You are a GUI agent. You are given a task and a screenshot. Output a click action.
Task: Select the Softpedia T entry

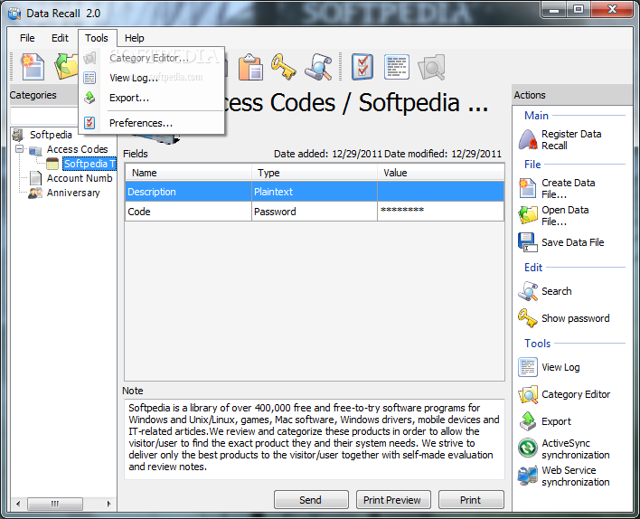89,164
